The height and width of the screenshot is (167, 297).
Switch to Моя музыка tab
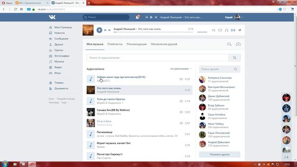(95, 44)
